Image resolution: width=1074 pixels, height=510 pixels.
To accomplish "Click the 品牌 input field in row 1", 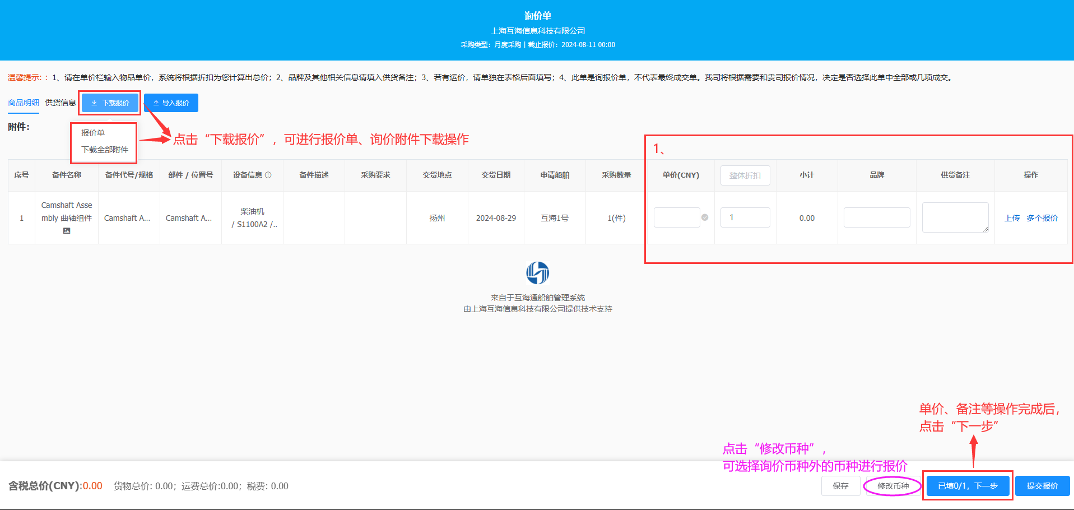I will coord(877,217).
